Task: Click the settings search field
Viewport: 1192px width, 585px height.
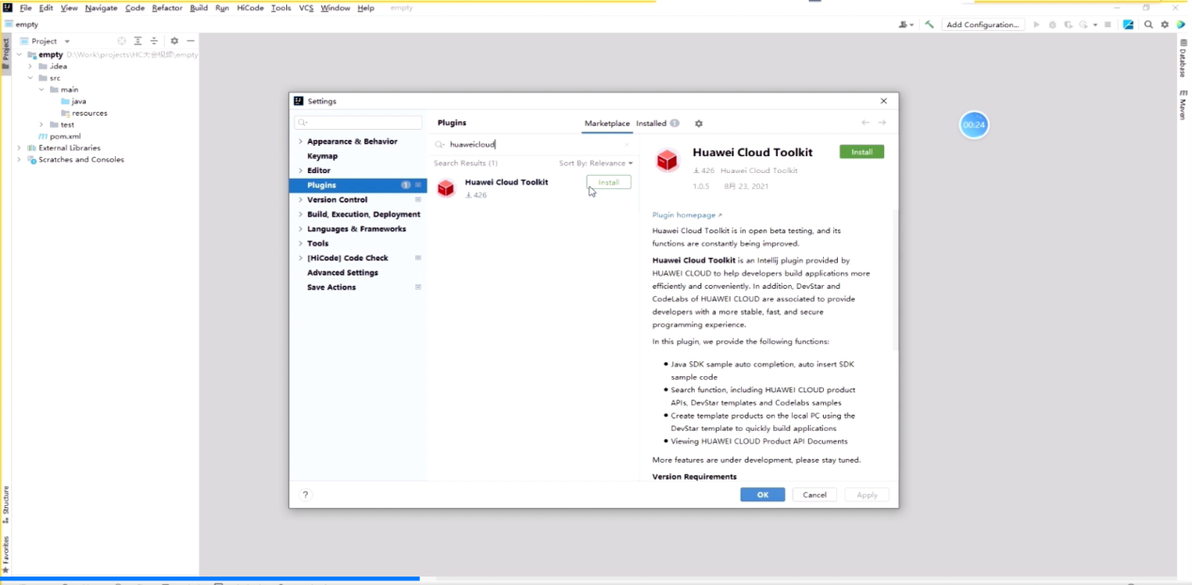Action: click(x=358, y=122)
